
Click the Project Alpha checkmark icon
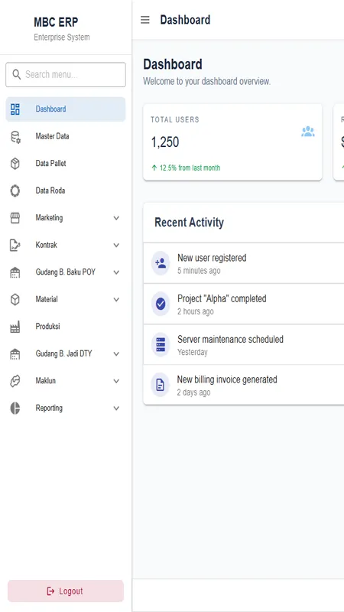click(161, 304)
